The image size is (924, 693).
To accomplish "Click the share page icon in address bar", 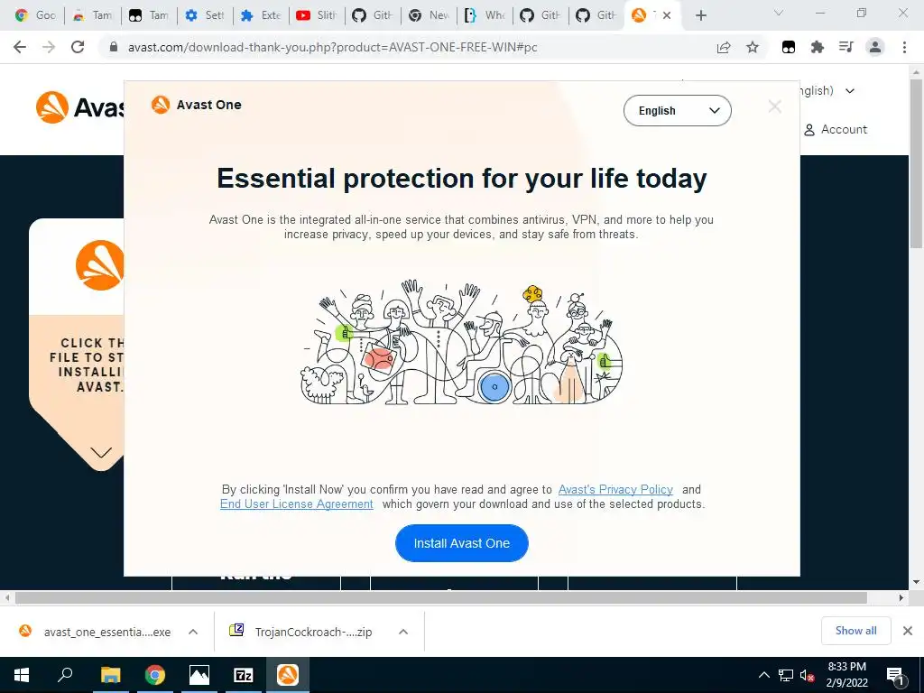I will [x=724, y=47].
